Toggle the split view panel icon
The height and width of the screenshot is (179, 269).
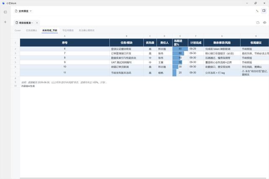click(x=264, y=10)
